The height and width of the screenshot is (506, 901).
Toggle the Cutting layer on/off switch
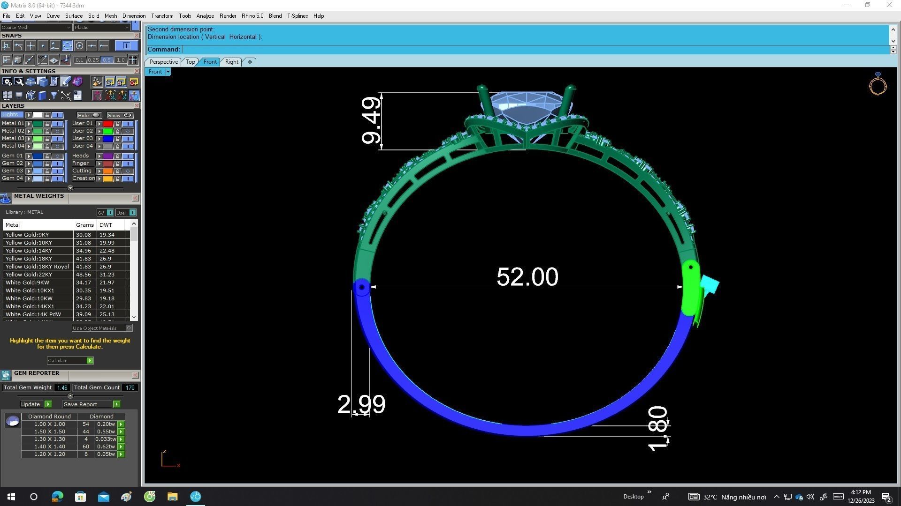(x=128, y=171)
